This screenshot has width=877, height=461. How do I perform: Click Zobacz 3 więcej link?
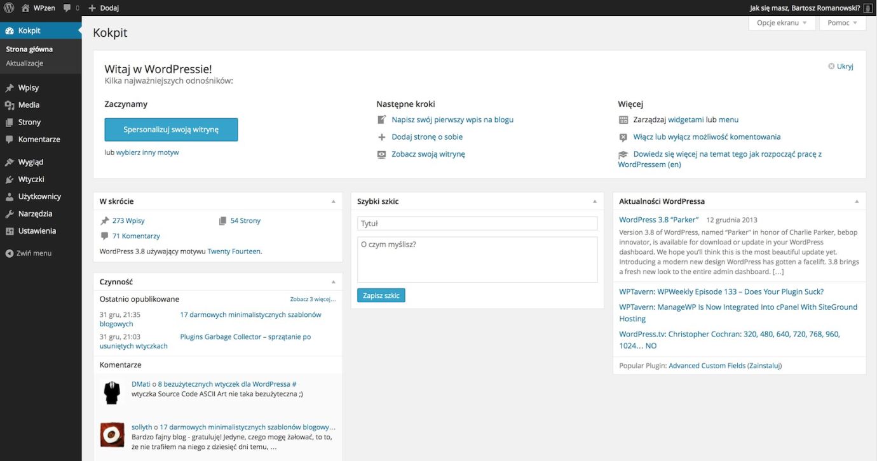[313, 299]
